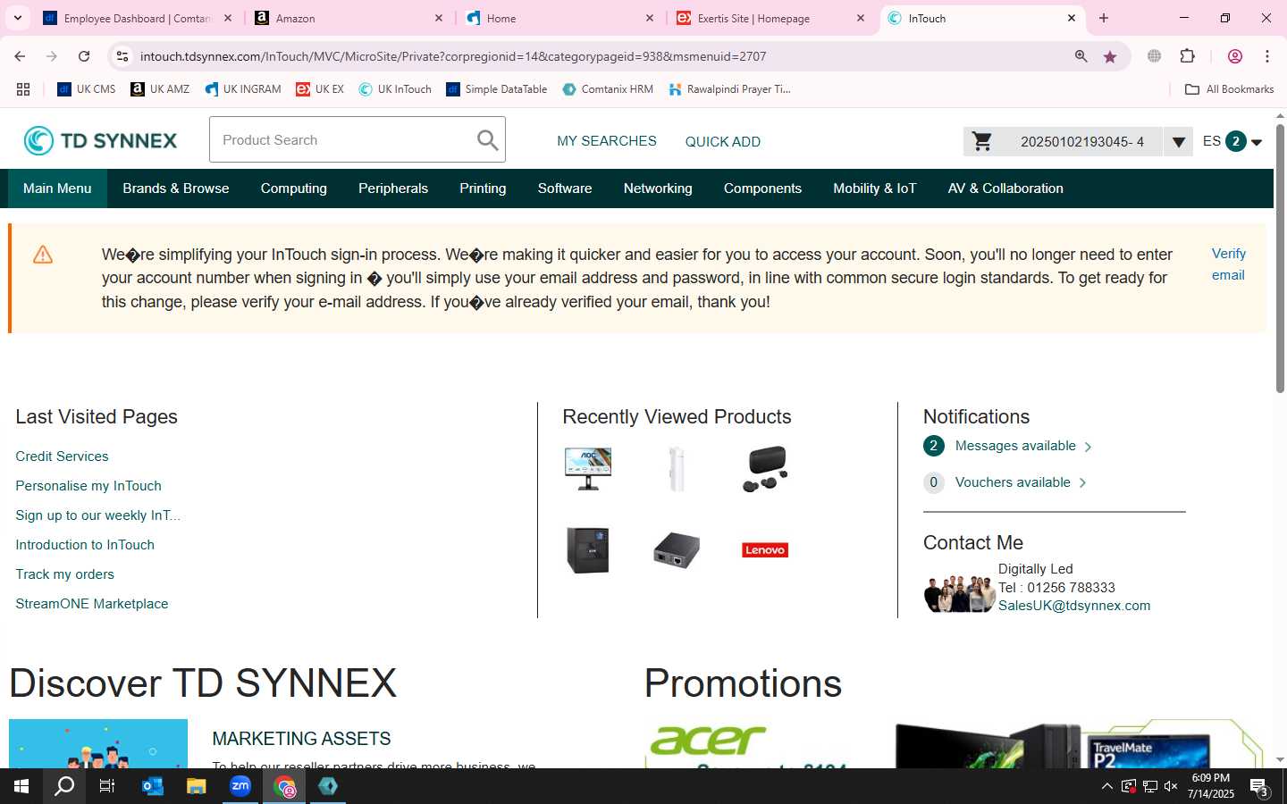Expand the basket dropdown arrow

click(x=1178, y=142)
